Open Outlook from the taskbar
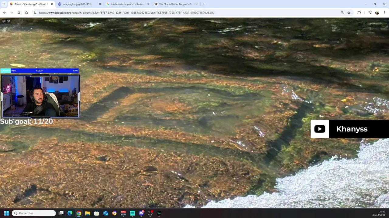The height and width of the screenshot is (218, 389). pyautogui.click(x=105, y=213)
